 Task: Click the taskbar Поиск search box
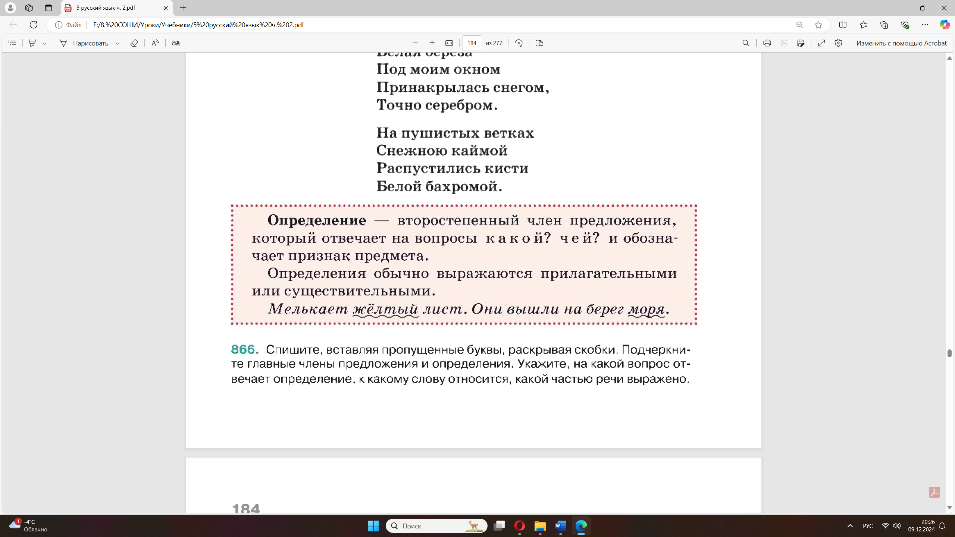point(436,526)
